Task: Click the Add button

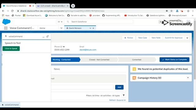Action: coord(119,87)
